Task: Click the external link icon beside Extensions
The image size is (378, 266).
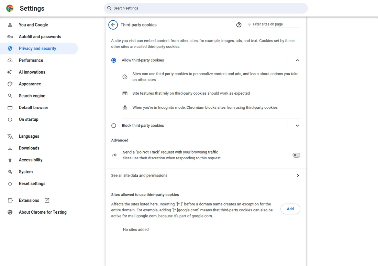Action: coord(47,200)
